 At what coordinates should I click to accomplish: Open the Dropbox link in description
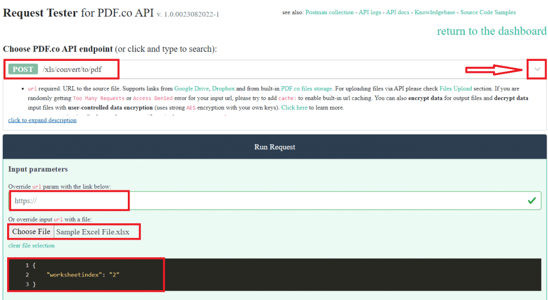(x=223, y=88)
